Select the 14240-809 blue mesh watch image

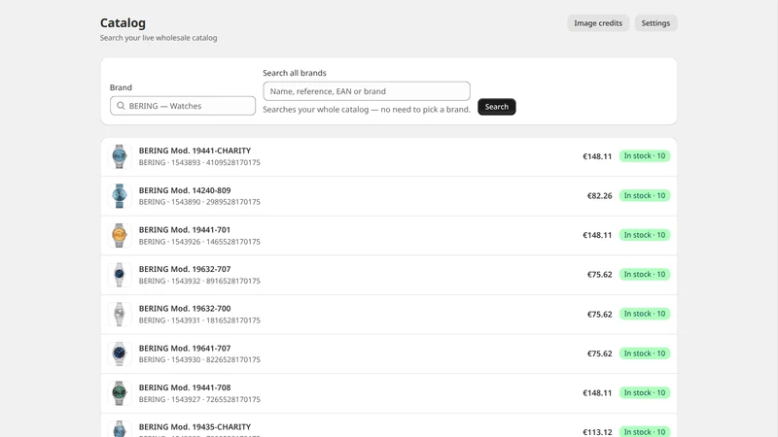119,196
